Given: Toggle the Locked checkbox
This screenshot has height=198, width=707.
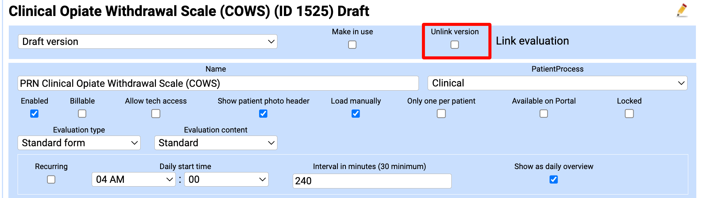Looking at the screenshot, I should (629, 114).
